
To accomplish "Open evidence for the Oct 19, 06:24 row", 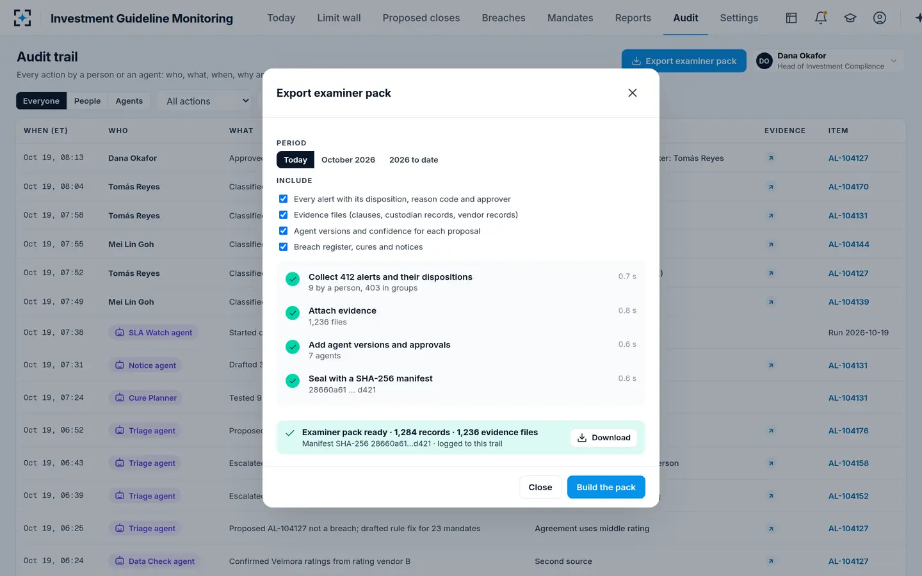I will point(771,561).
